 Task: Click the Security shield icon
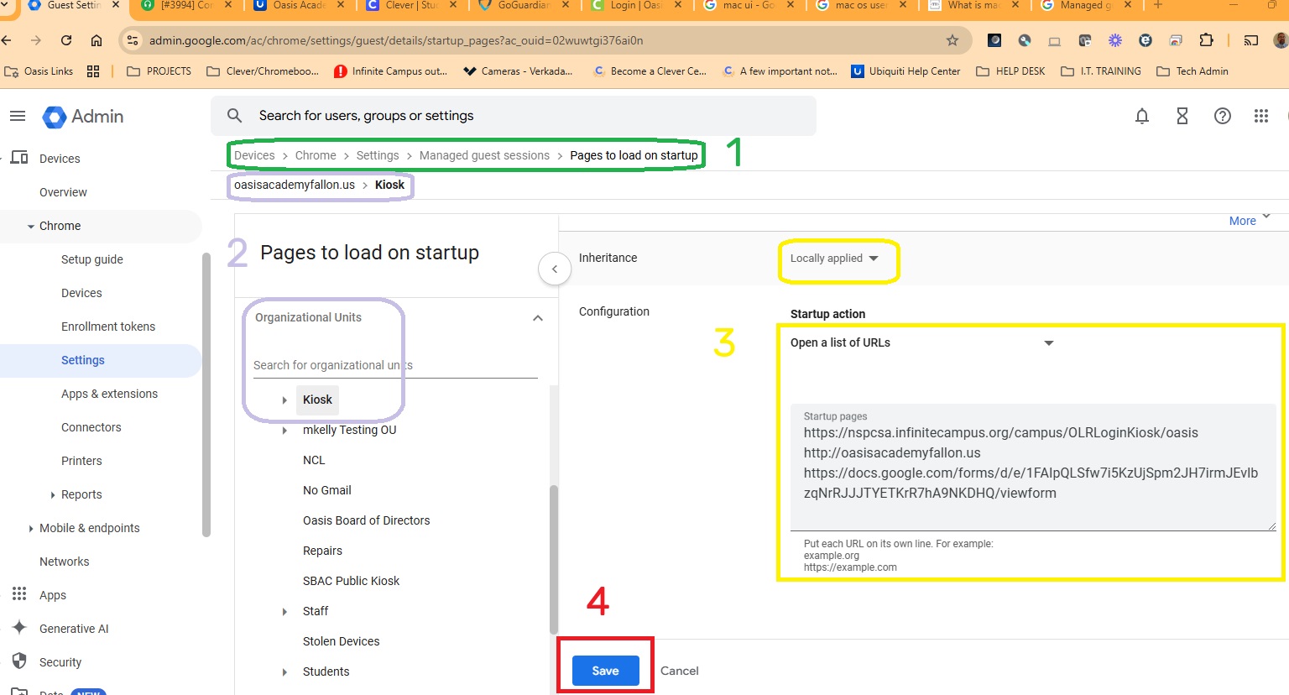pos(19,661)
